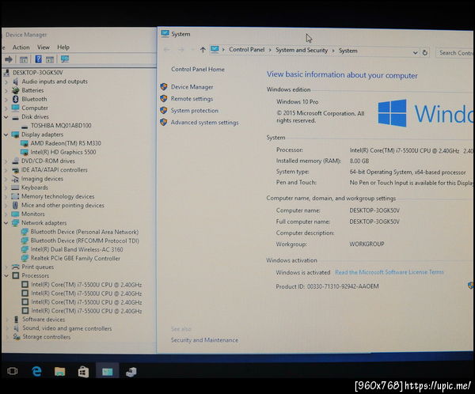The height and width of the screenshot is (394, 475).
Task: Click the Monitors category icon
Action: click(15, 214)
